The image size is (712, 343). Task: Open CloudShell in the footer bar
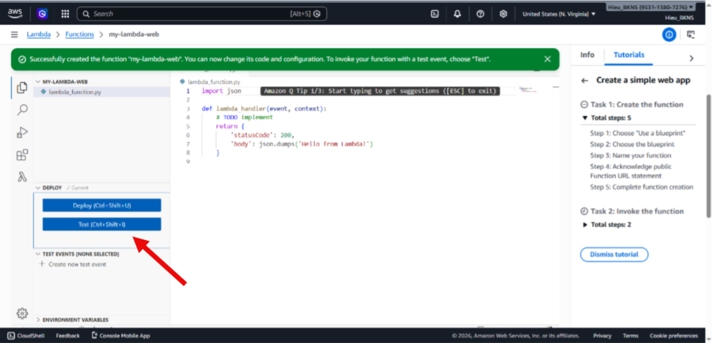tap(26, 336)
